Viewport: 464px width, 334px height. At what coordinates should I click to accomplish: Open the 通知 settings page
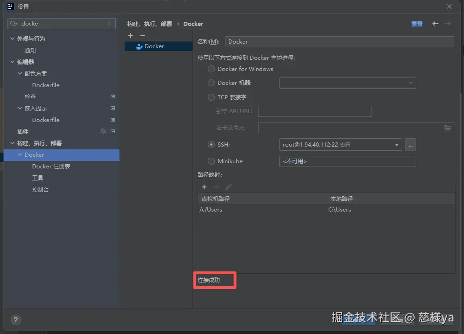coord(30,50)
